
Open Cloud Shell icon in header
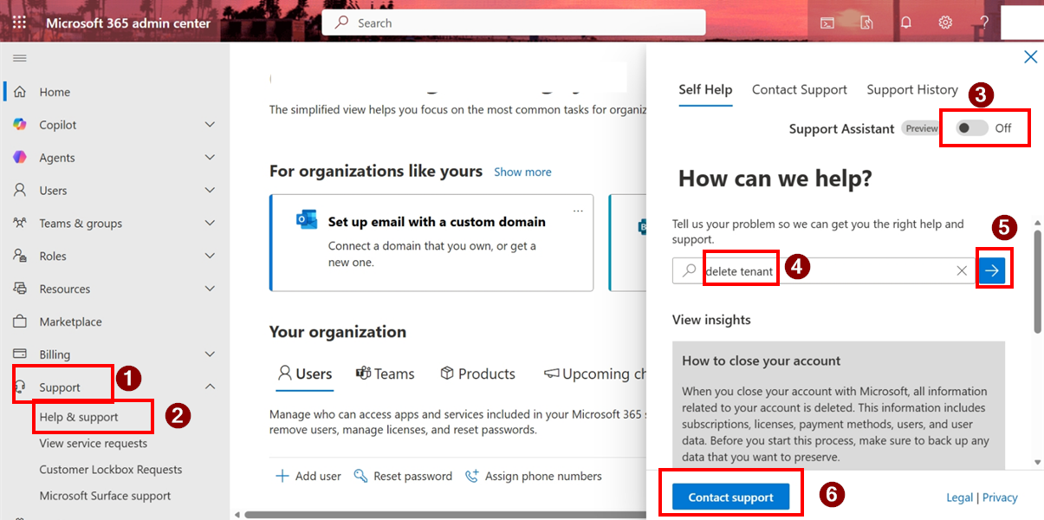[x=827, y=23]
